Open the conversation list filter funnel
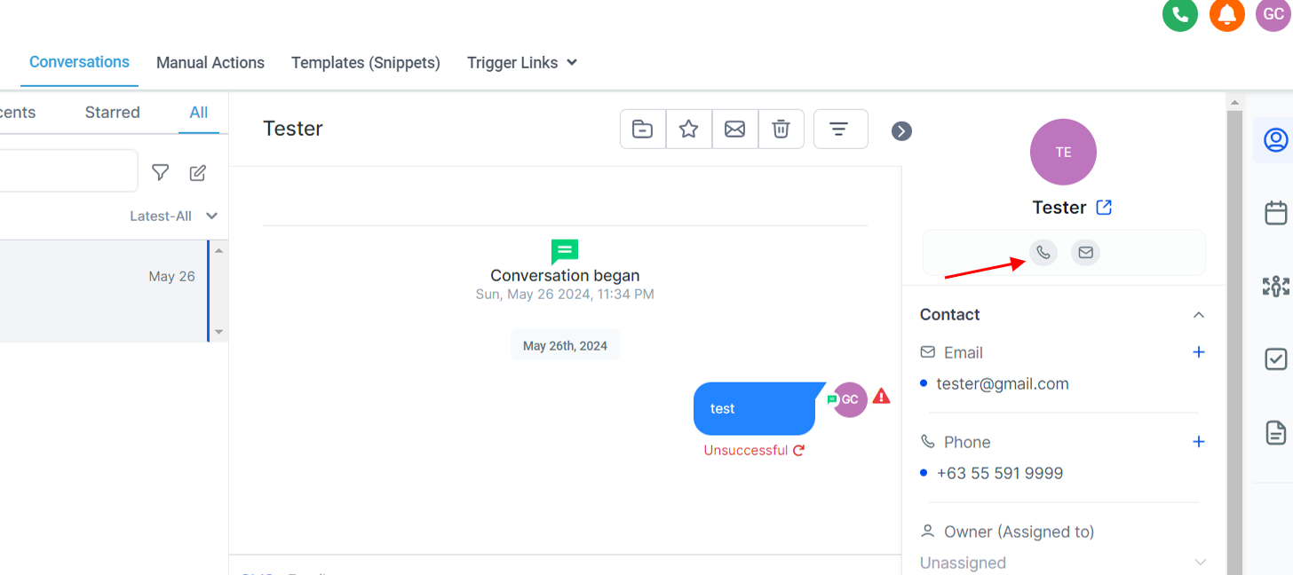The width and height of the screenshot is (1293, 575). pyautogui.click(x=160, y=172)
